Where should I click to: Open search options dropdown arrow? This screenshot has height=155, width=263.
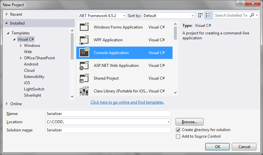257,15
